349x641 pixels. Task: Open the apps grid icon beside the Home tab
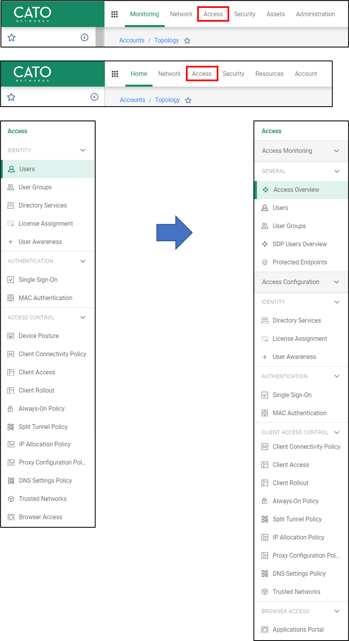[x=115, y=74]
